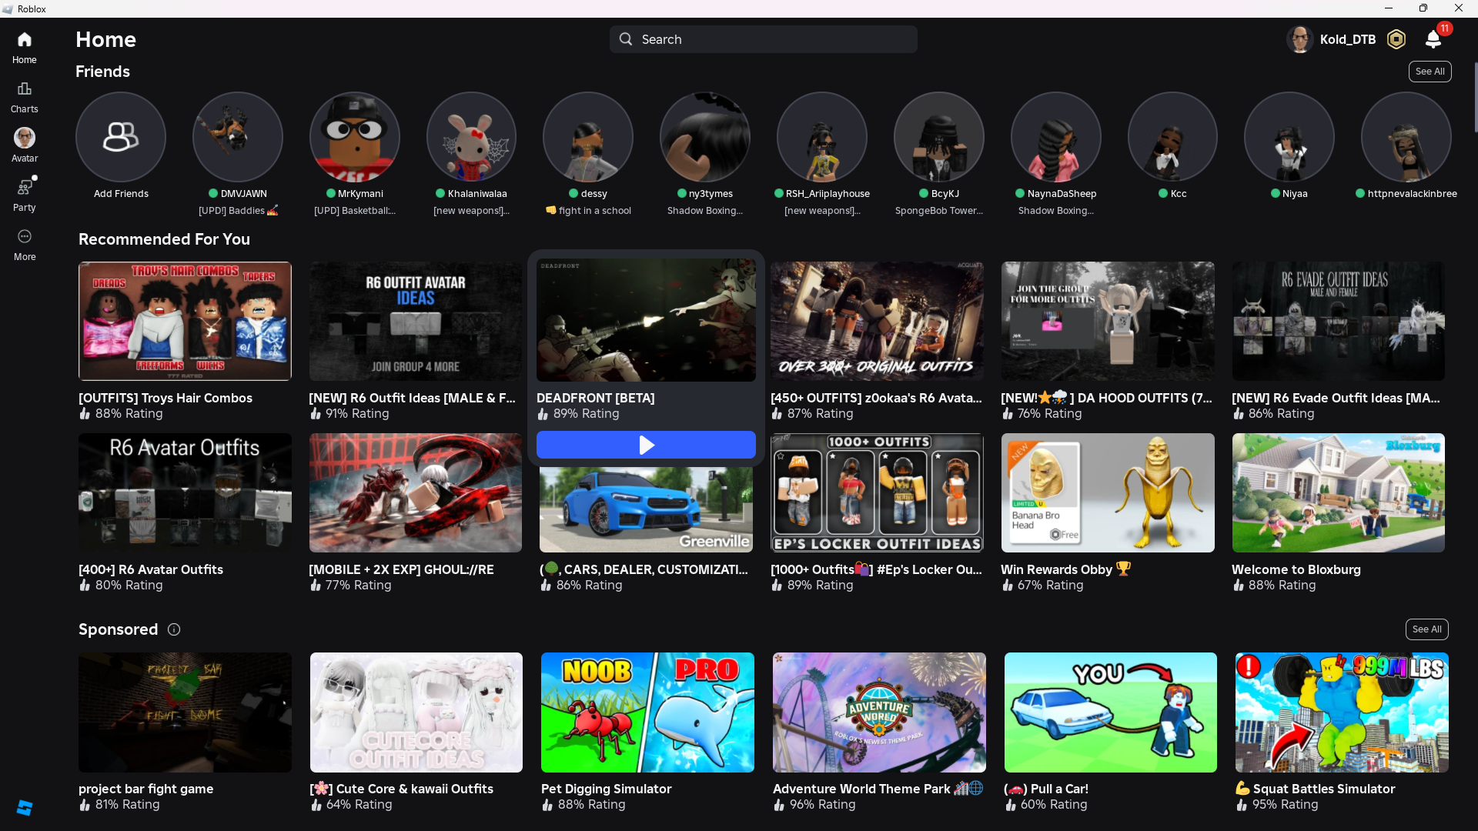
Task: Open friend MrKymani's avatar
Action: click(355, 137)
